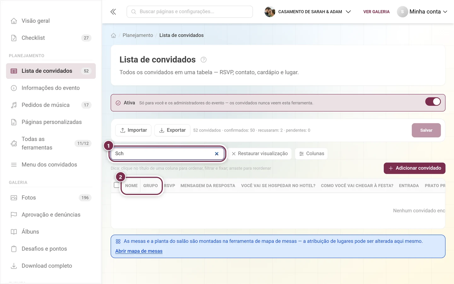The width and height of the screenshot is (454, 284).
Task: Click the guest filter field containing Sch
Action: point(167,154)
